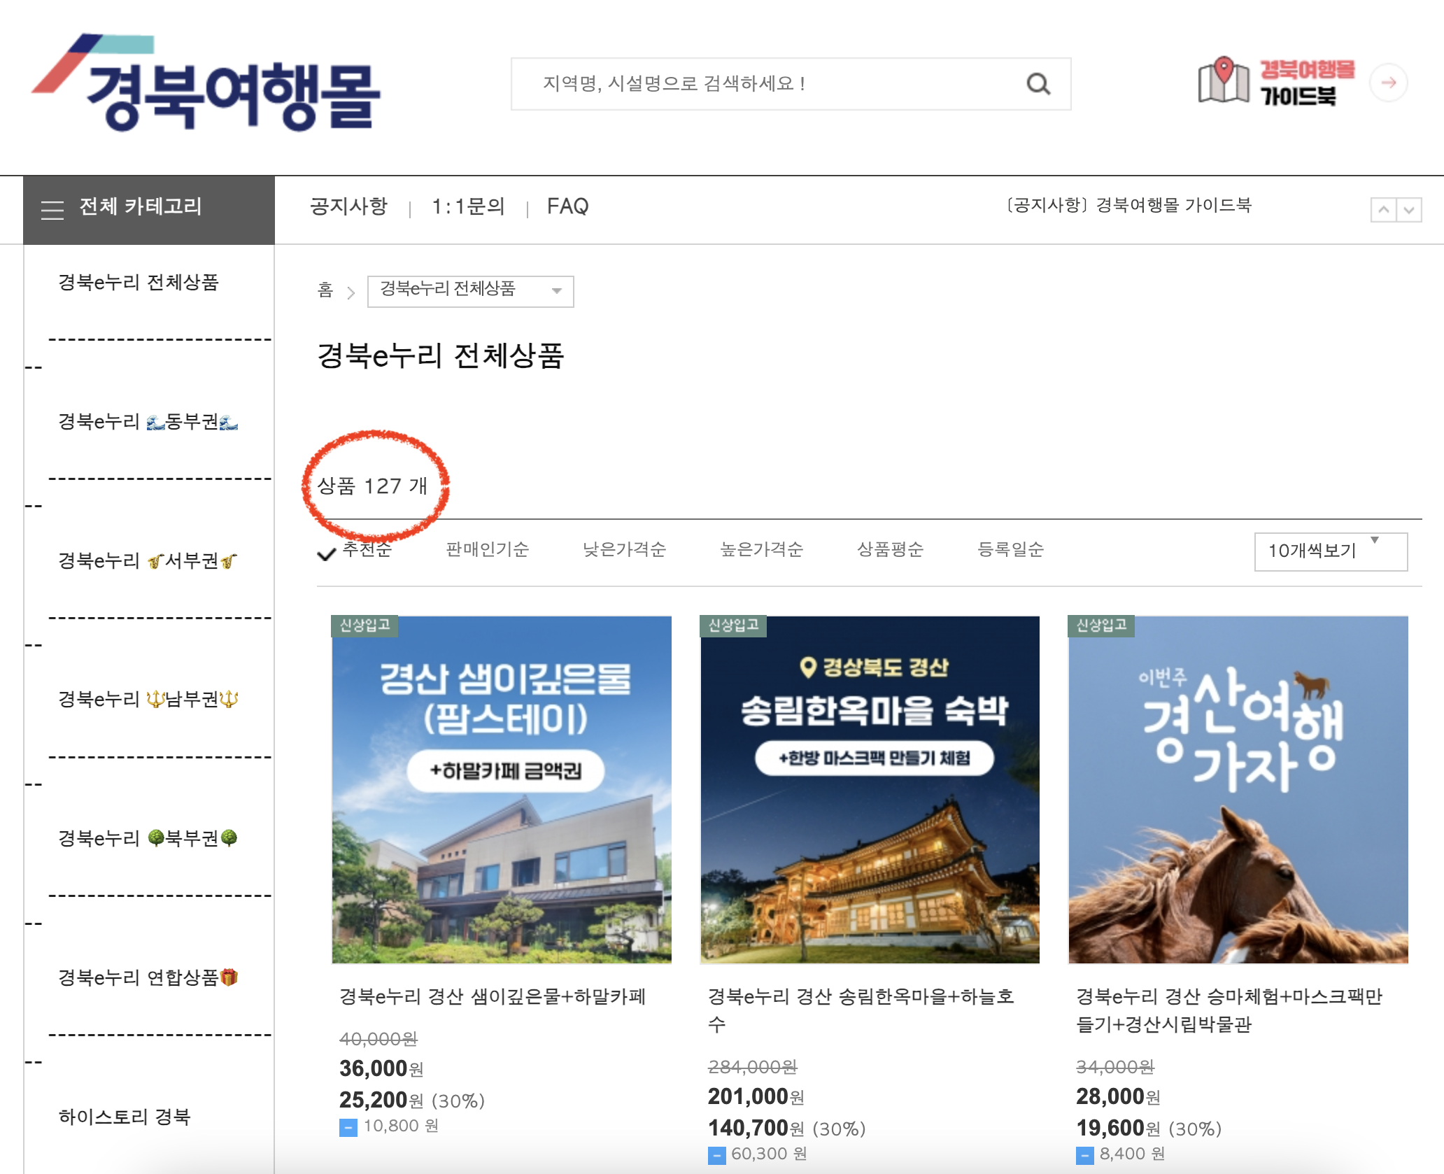
Task: Click the 홈 breadcrumb link
Action: 325,290
